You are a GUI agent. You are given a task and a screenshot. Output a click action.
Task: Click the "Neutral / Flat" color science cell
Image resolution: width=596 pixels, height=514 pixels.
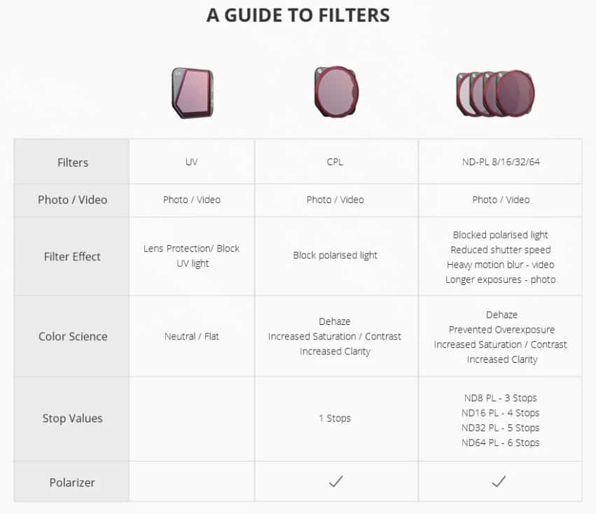click(x=192, y=336)
